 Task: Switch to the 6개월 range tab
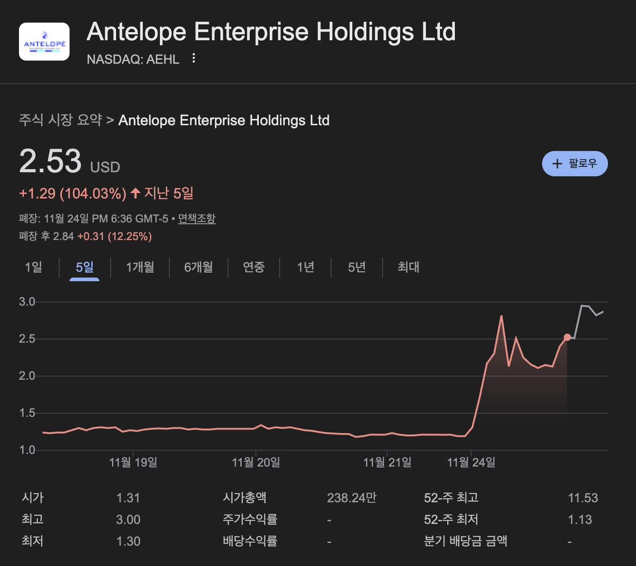[199, 267]
